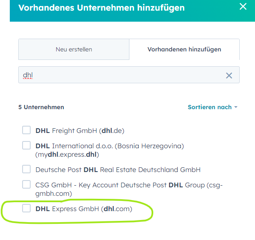Select the DHL Express GmbH checkbox
The image size is (255, 240).
click(26, 208)
